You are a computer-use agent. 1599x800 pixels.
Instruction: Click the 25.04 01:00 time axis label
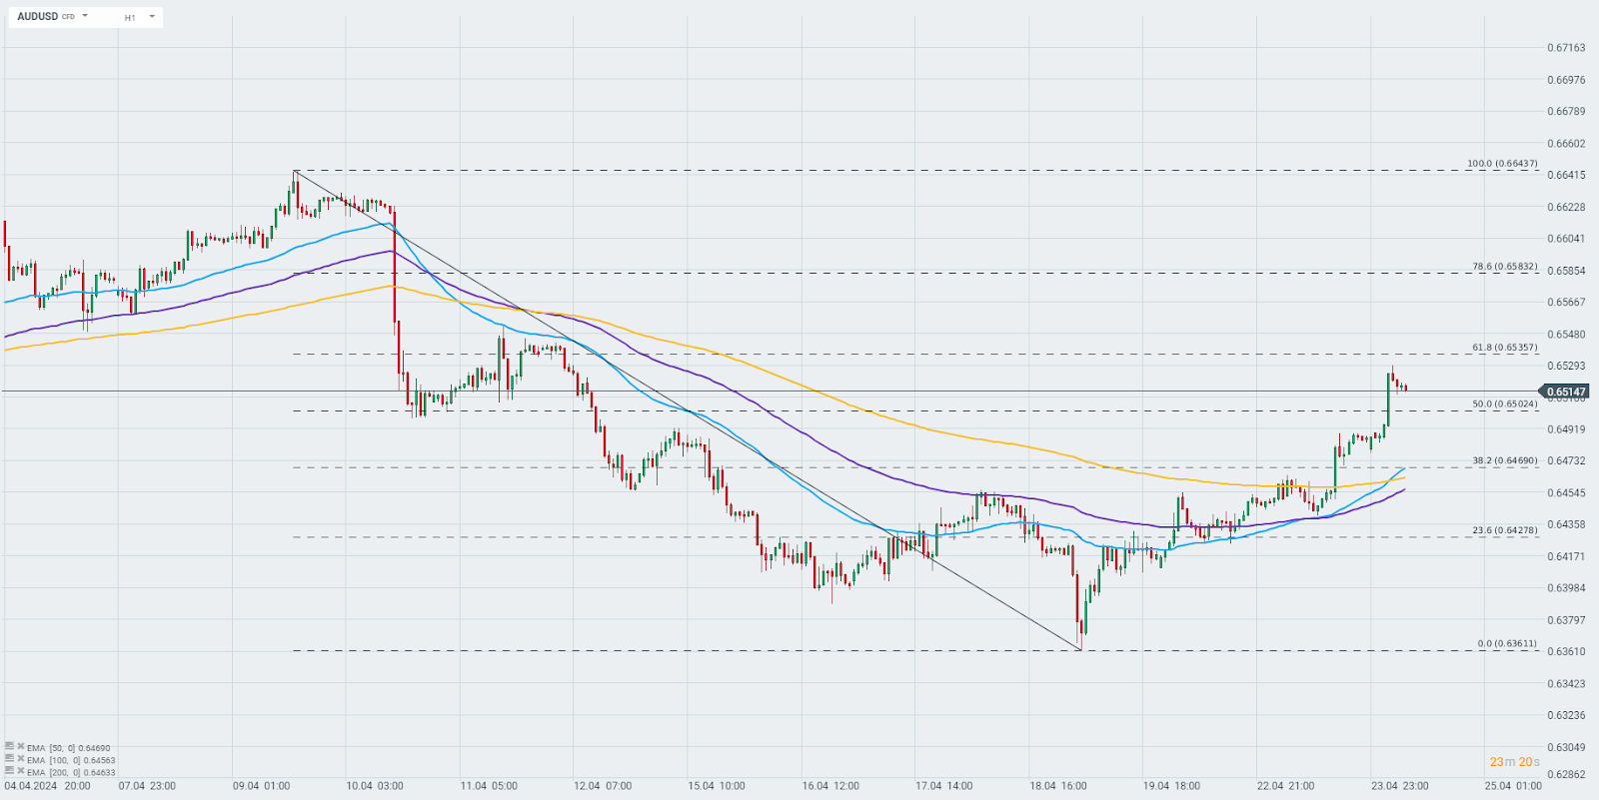click(x=1513, y=786)
